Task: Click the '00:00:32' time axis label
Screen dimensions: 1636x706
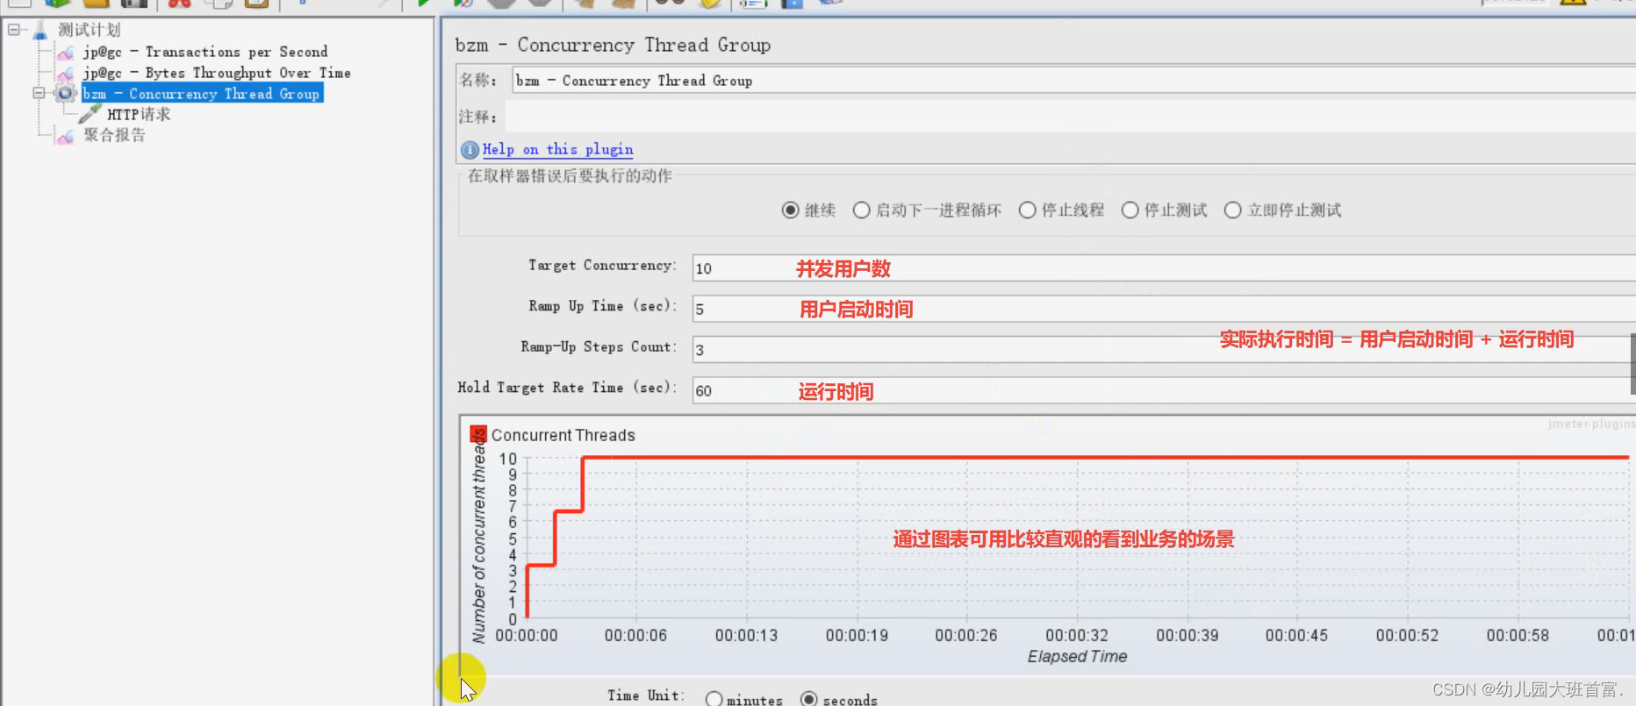Action: click(1077, 636)
